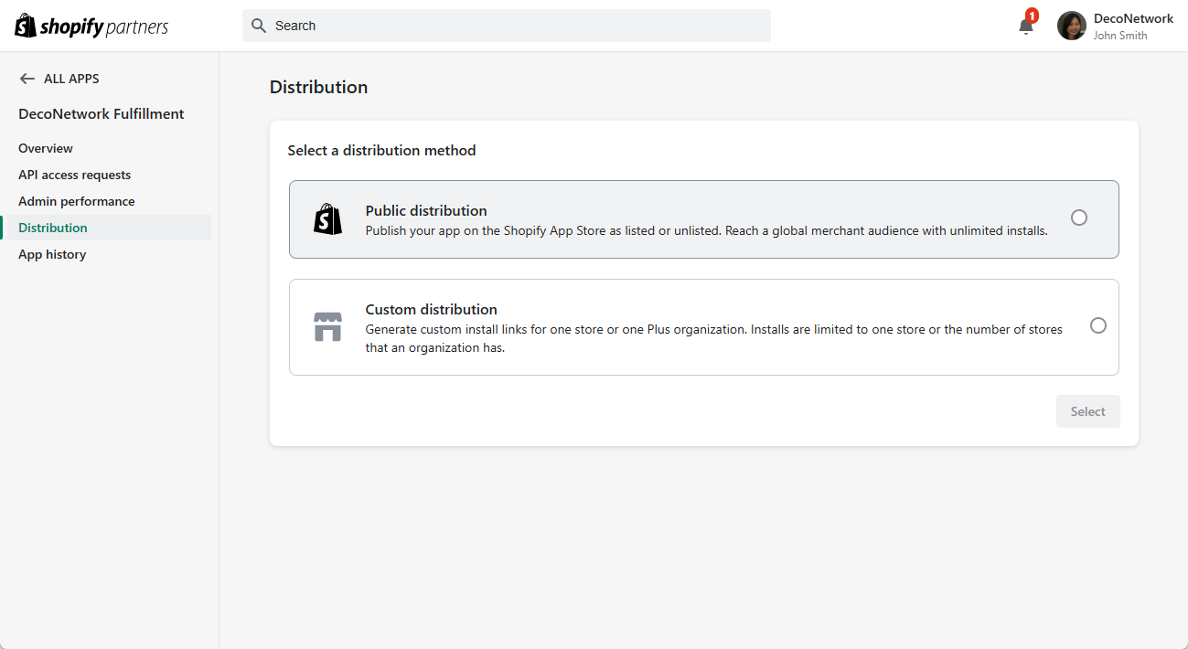Click the storefront icon for Custom distribution
This screenshot has height=649, width=1188.
[x=327, y=326]
